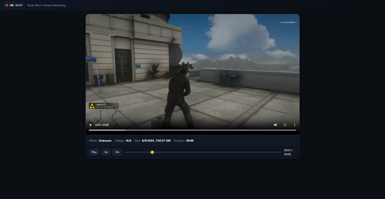Skip forward with the +5s button

click(x=117, y=152)
